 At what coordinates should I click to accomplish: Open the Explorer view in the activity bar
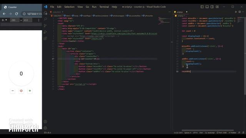[45, 13]
